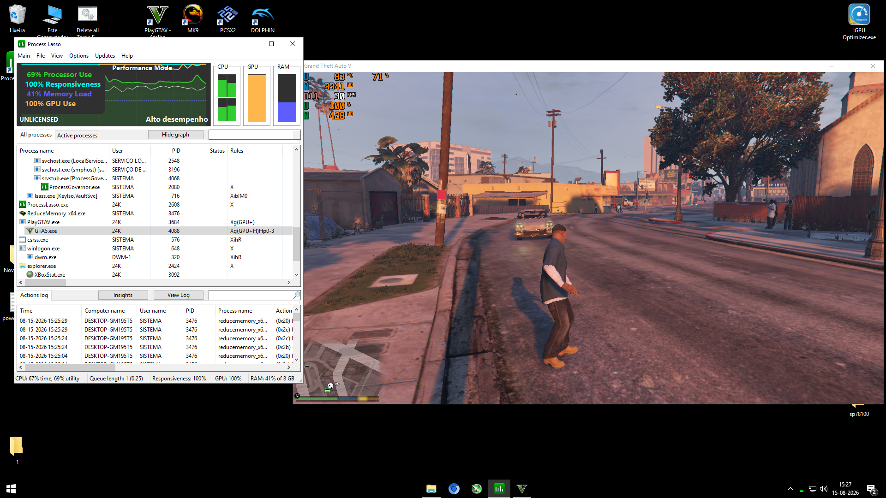The height and width of the screenshot is (498, 886).
Task: Click the Hide graph button
Action: [175, 135]
